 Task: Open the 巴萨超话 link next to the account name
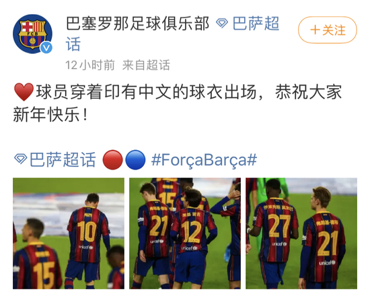click(256, 24)
